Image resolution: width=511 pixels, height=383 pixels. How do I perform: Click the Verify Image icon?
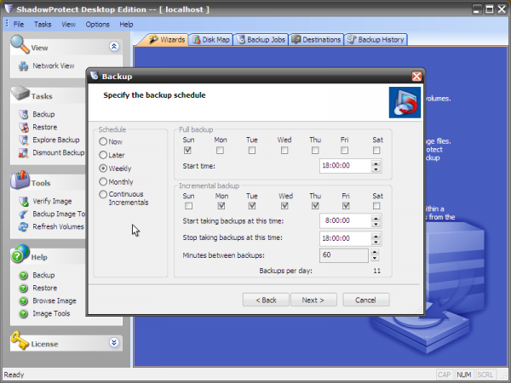click(x=24, y=201)
